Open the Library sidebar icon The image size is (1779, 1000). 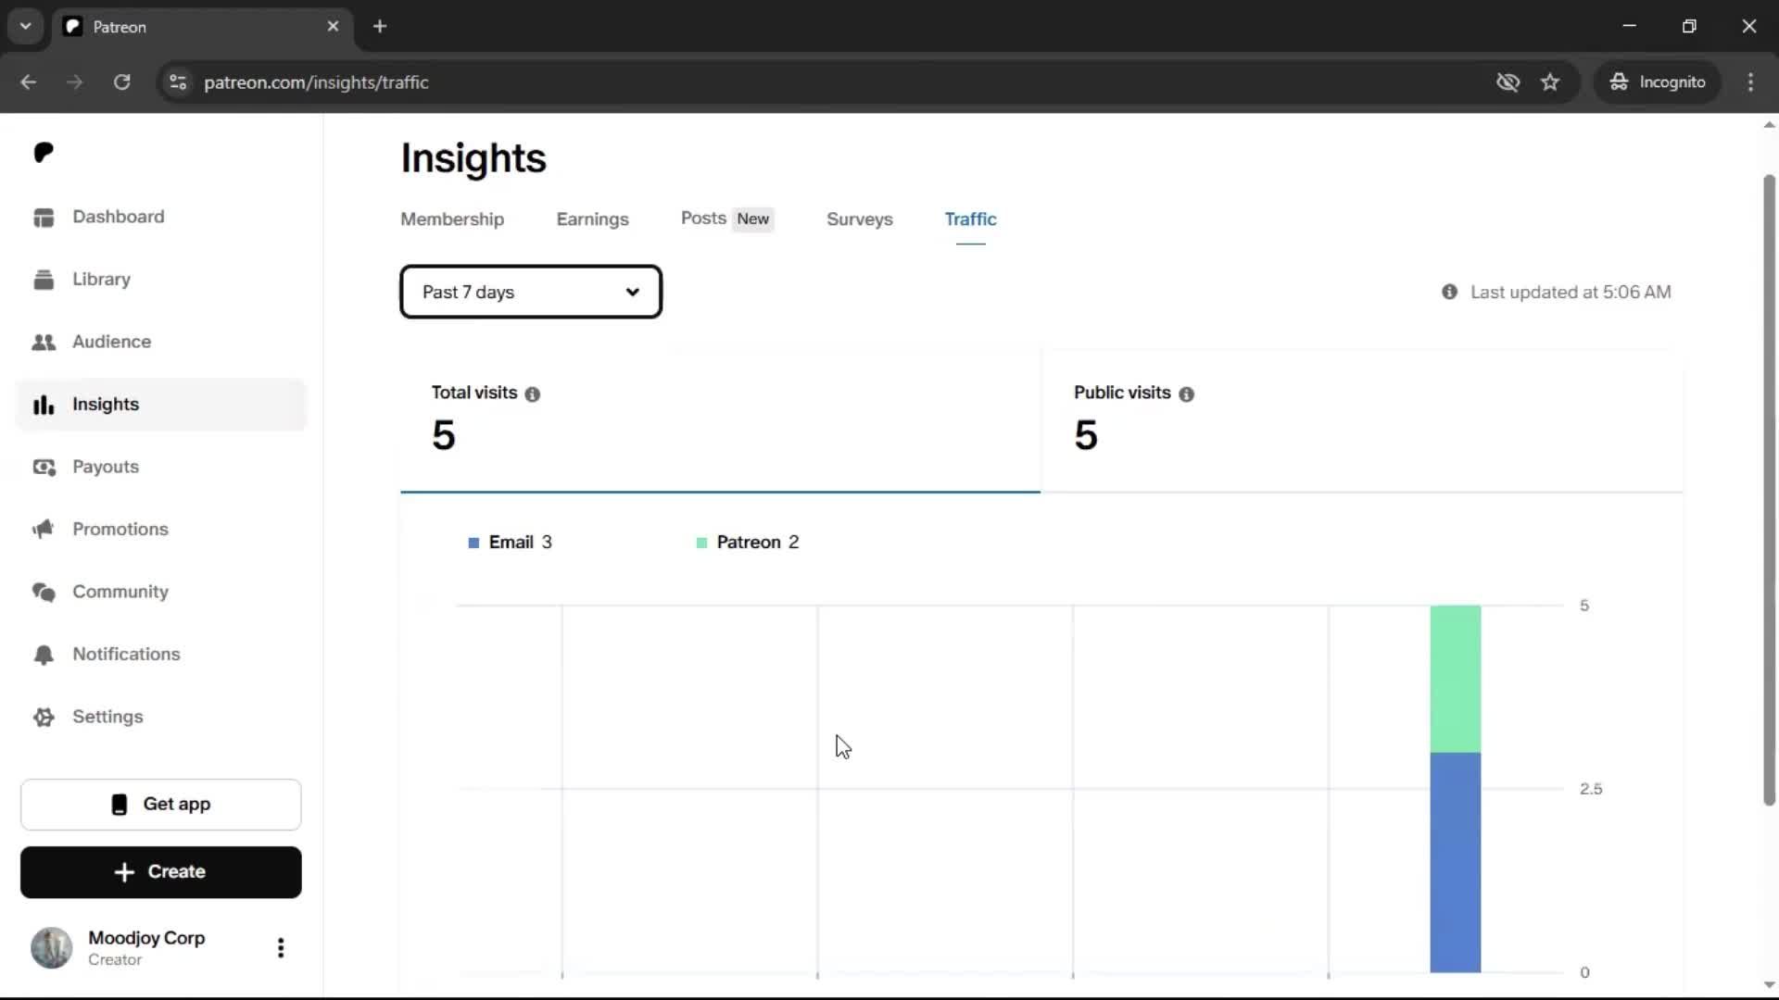tap(44, 280)
